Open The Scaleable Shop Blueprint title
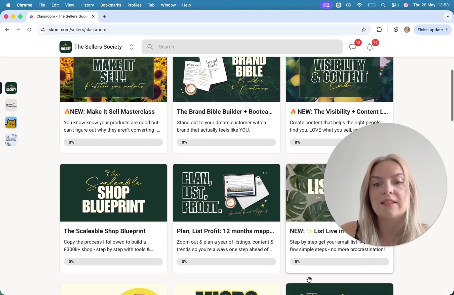 [x=104, y=231]
